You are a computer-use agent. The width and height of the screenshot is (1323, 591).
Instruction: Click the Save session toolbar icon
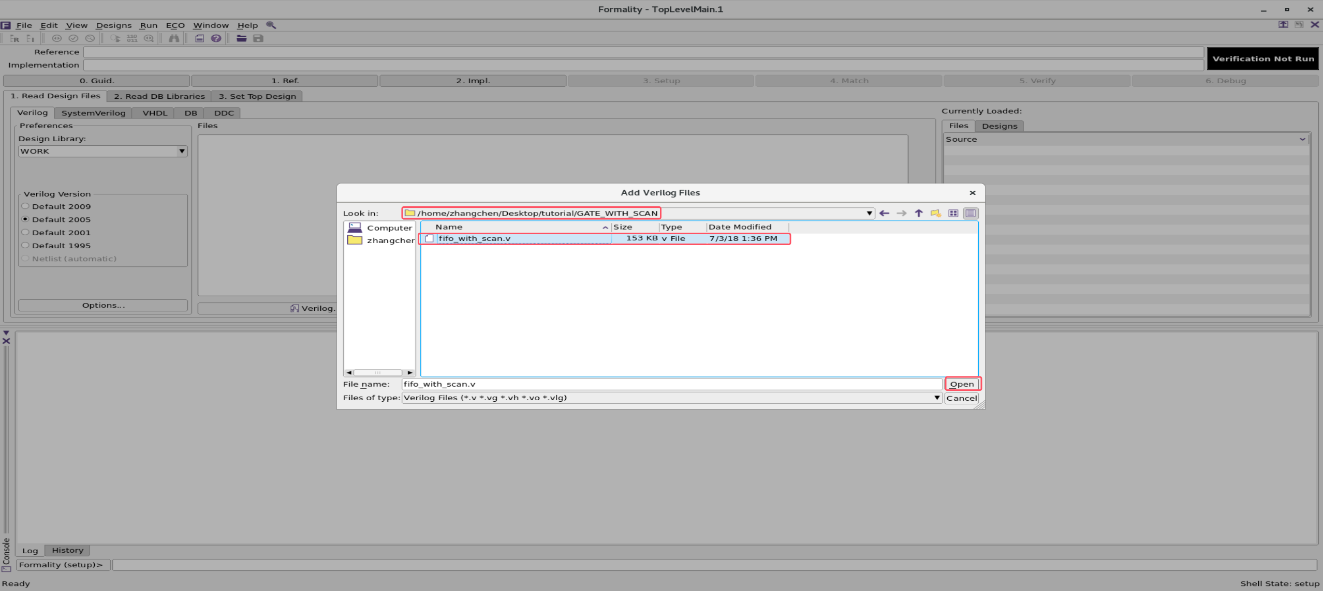point(258,38)
